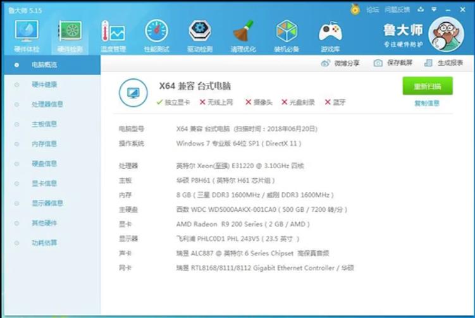Image resolution: width=475 pixels, height=318 pixels.
Task: Click the 华硕 P8H61 motherboard value
Action: pos(225,181)
